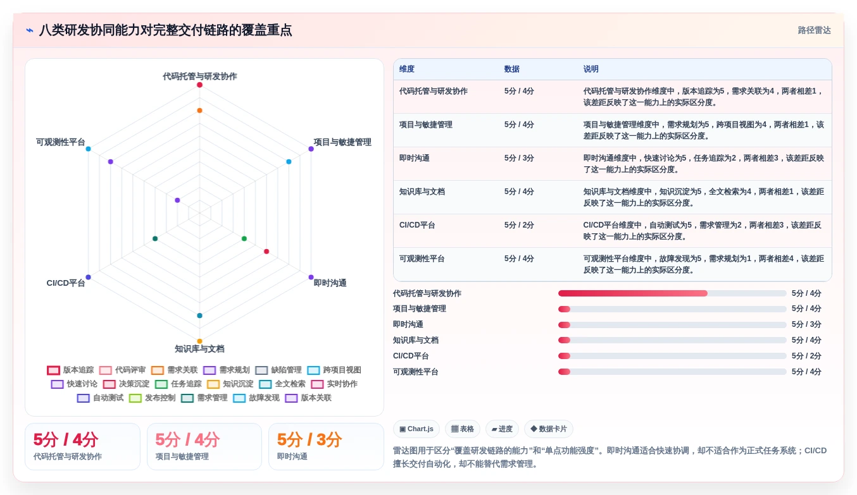The image size is (857, 495).
Task: Select the 进度 chip
Action: pyautogui.click(x=502, y=429)
